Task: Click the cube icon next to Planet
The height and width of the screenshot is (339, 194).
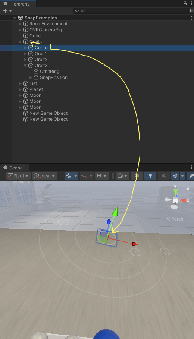Action: pyautogui.click(x=25, y=89)
